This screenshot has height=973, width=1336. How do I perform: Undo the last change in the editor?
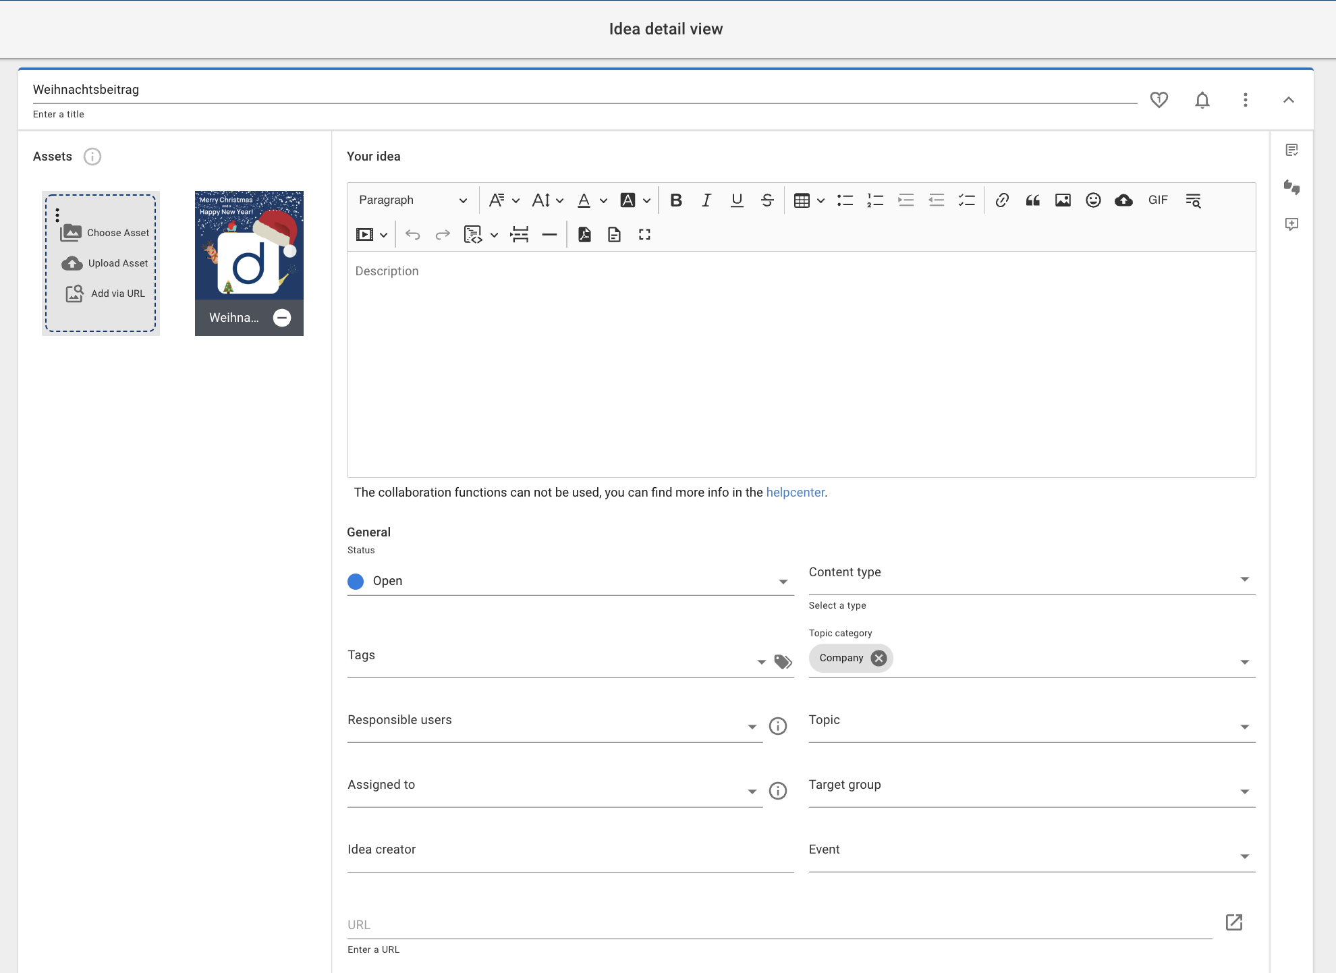412,234
